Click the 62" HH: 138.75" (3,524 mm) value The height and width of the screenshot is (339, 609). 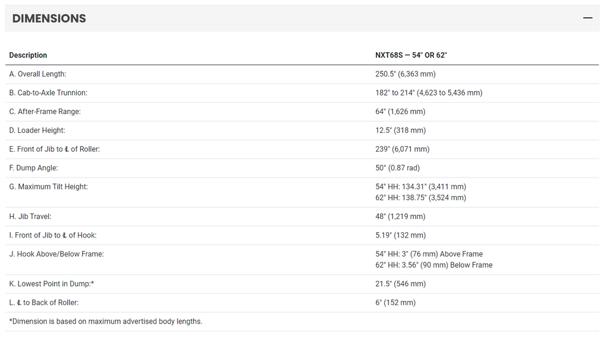420,198
